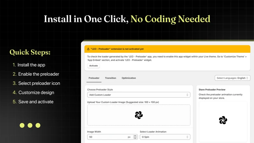Click the 'Select Loader Animation' label
The width and height of the screenshot is (254, 143).
click(153, 132)
